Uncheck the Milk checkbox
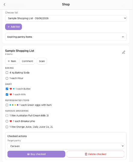 [x=7, y=94]
